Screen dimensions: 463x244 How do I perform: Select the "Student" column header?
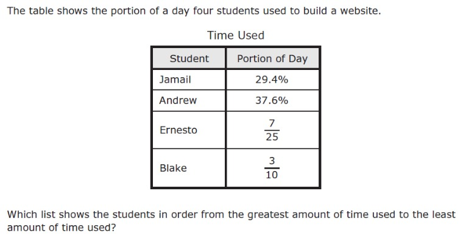pyautogui.click(x=189, y=58)
